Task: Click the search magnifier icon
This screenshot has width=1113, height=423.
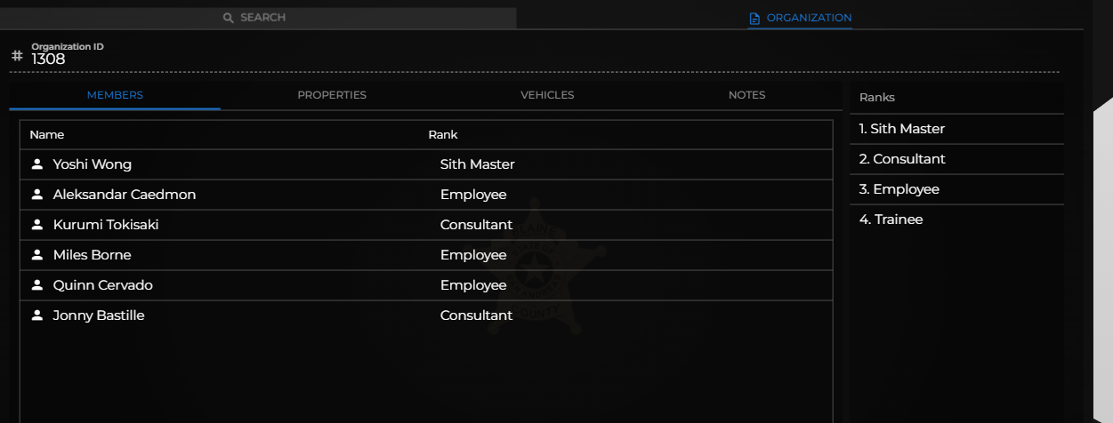Action: [x=229, y=18]
